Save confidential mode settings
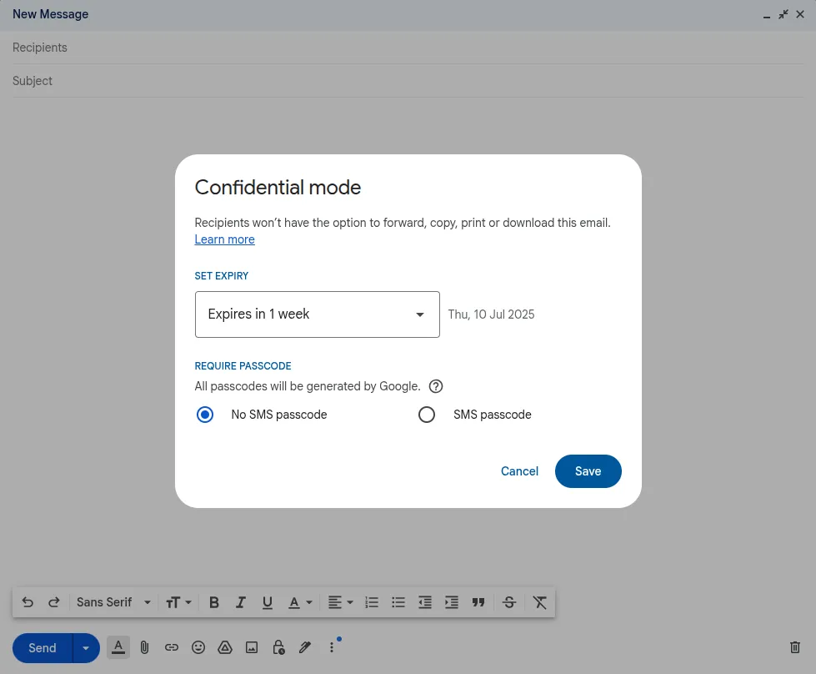The height and width of the screenshot is (674, 816). 588,471
